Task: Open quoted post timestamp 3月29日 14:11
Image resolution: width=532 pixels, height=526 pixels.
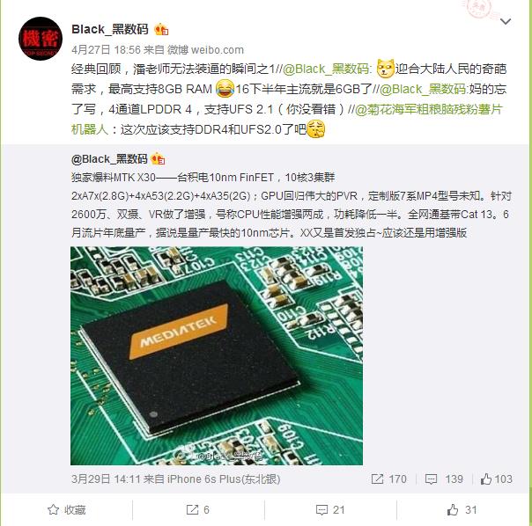Action: (x=106, y=479)
